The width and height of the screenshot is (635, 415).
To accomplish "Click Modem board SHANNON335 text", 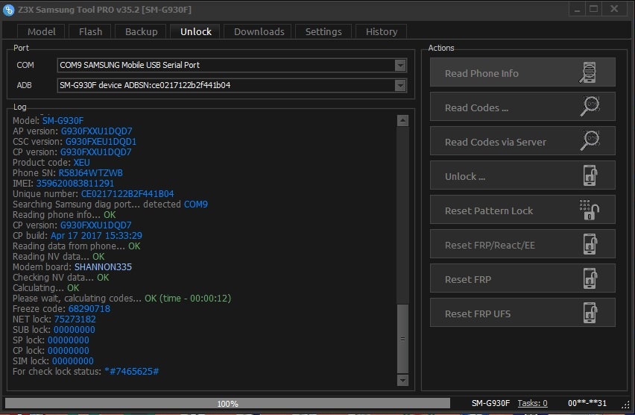I will (103, 267).
